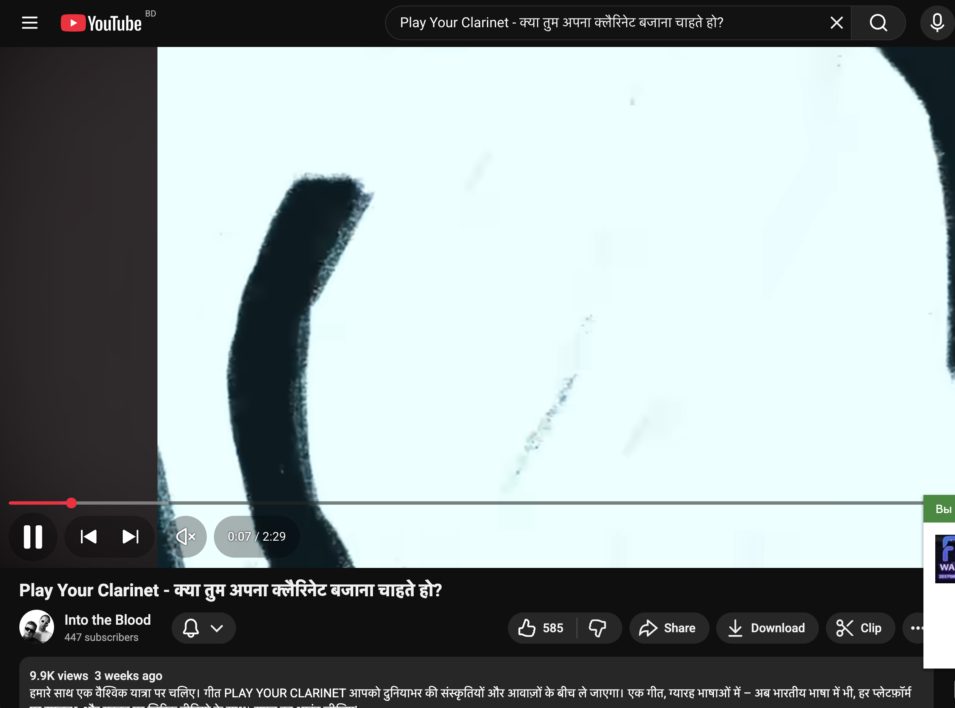Start voice search with microphone
This screenshot has height=708, width=955.
[936, 23]
